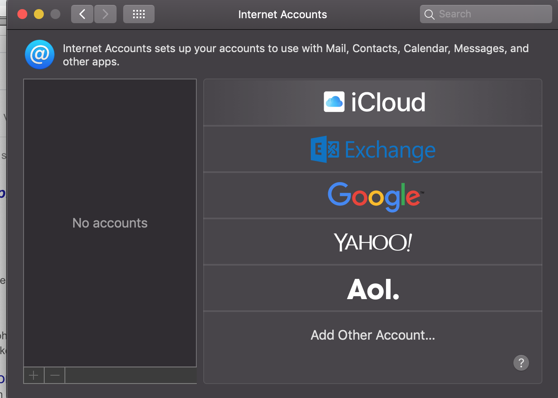This screenshot has width=558, height=398.
Task: Click the Internet Accounts window title
Action: click(x=283, y=14)
